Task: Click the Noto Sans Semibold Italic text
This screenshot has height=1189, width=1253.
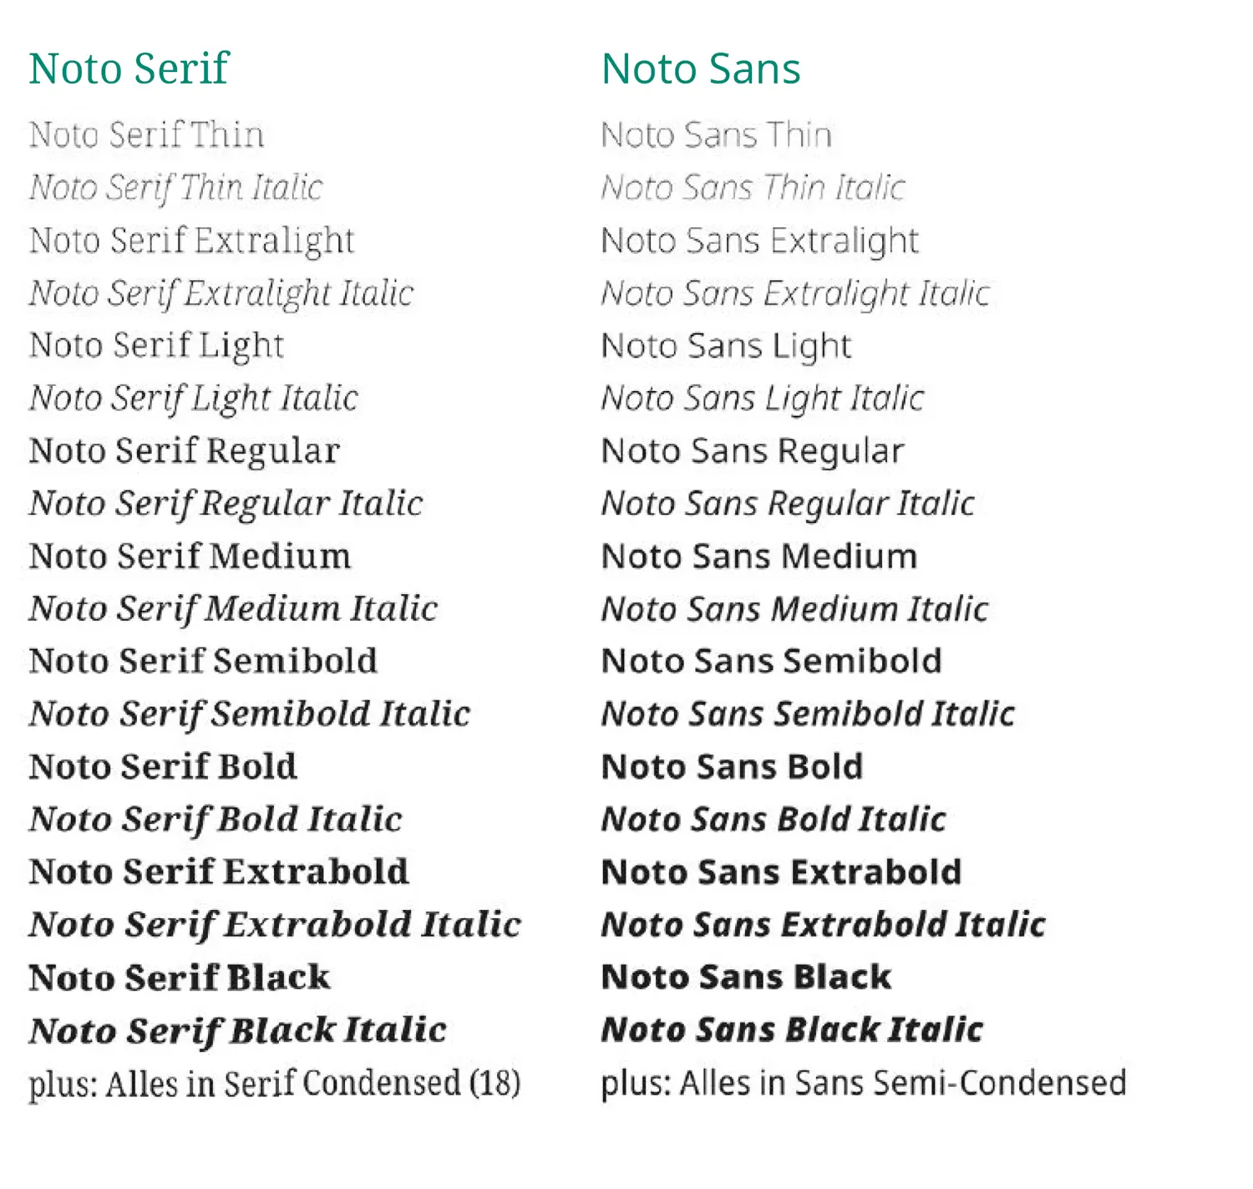Action: point(808,714)
